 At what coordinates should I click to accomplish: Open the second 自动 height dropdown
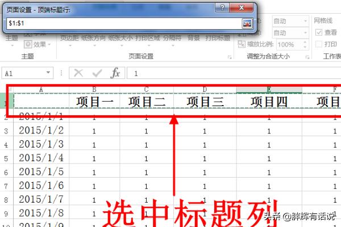pos(305,33)
